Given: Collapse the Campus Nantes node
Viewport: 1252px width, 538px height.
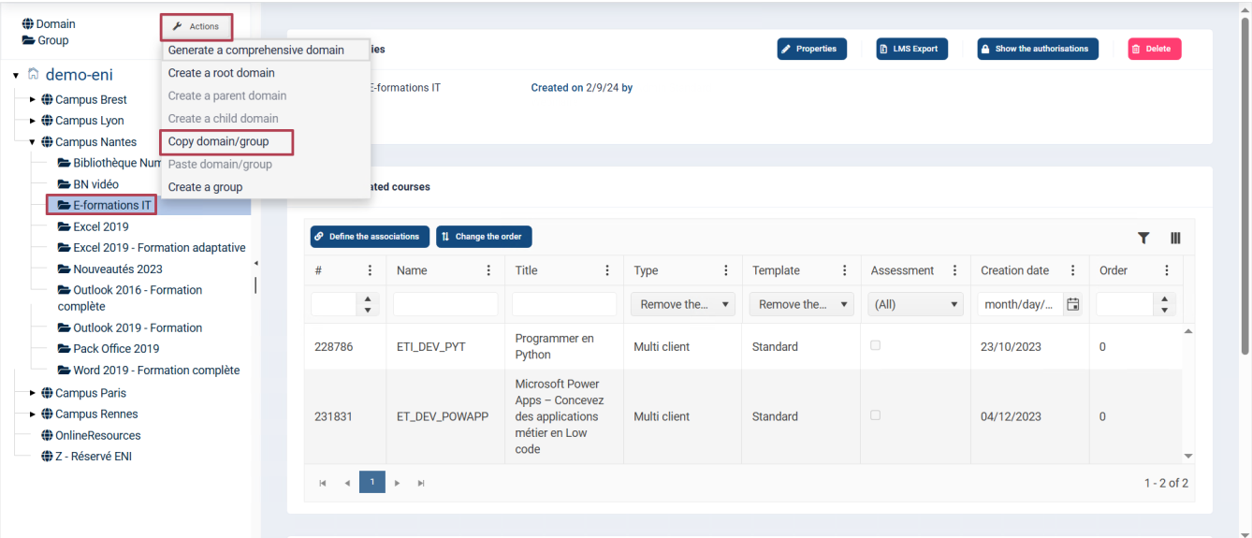Looking at the screenshot, I should pos(33,142).
